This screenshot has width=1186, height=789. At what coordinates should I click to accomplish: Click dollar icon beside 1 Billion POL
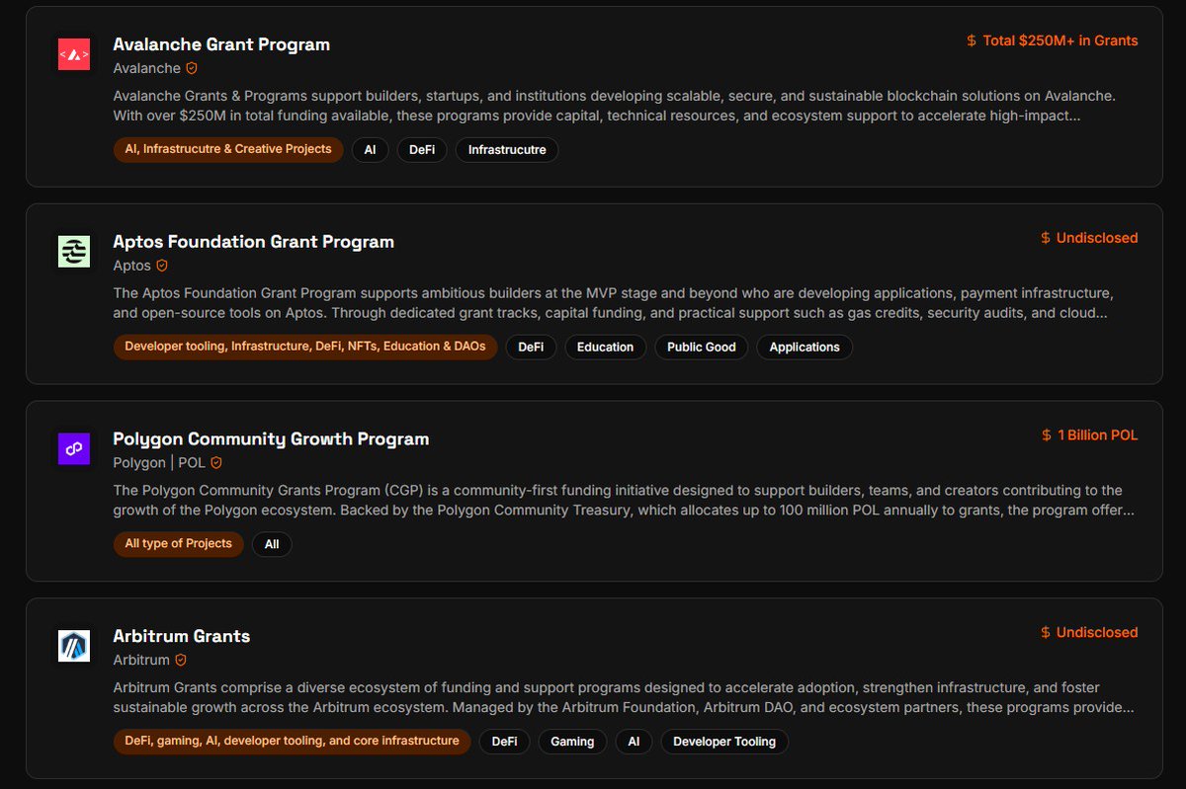point(1047,435)
